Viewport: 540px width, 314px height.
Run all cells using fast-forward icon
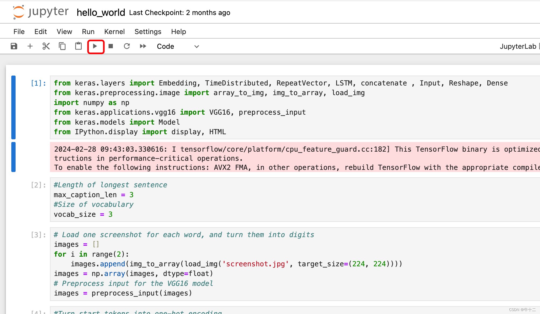tap(143, 46)
